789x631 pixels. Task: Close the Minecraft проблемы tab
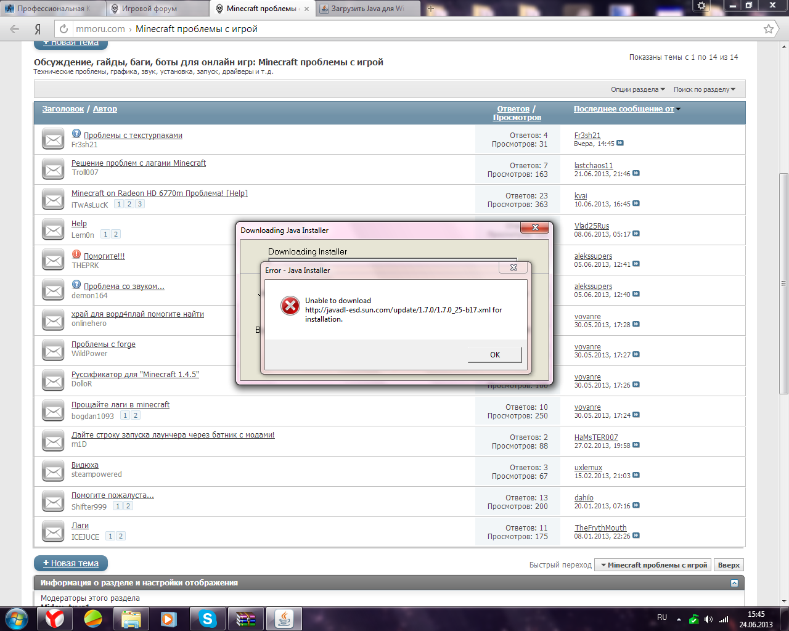(306, 9)
